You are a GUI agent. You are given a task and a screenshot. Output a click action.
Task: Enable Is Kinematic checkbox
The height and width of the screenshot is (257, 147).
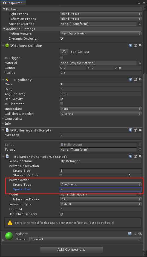[x=62, y=104]
